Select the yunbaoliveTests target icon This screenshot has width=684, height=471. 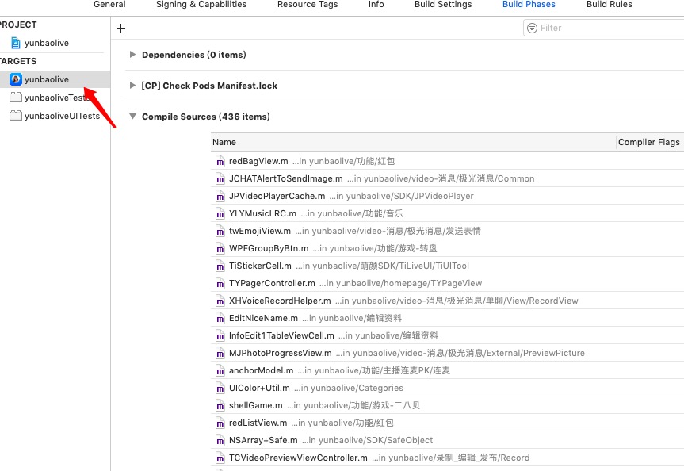coord(16,98)
